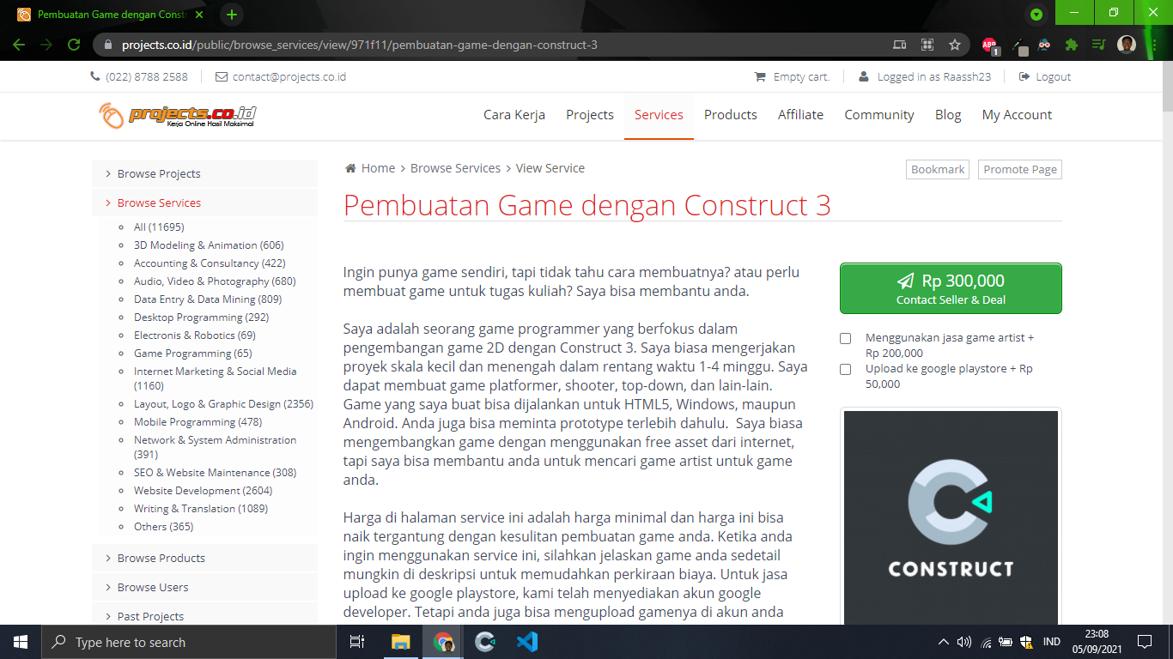Click the envelope icon beside contact email
This screenshot has height=659, width=1173.
click(222, 76)
